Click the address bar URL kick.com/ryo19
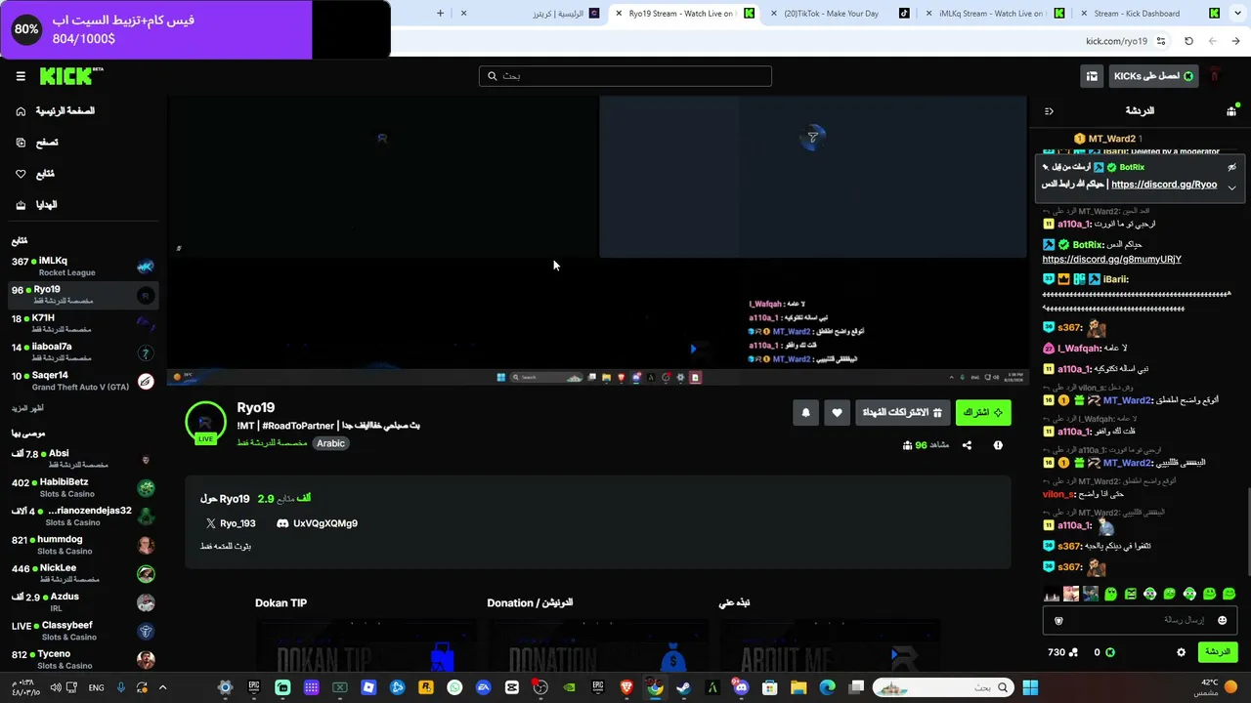The width and height of the screenshot is (1251, 703). coord(1116,41)
